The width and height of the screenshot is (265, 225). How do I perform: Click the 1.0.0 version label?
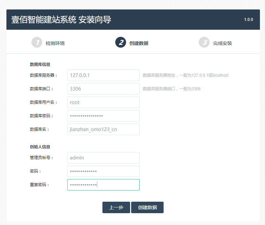248,20
